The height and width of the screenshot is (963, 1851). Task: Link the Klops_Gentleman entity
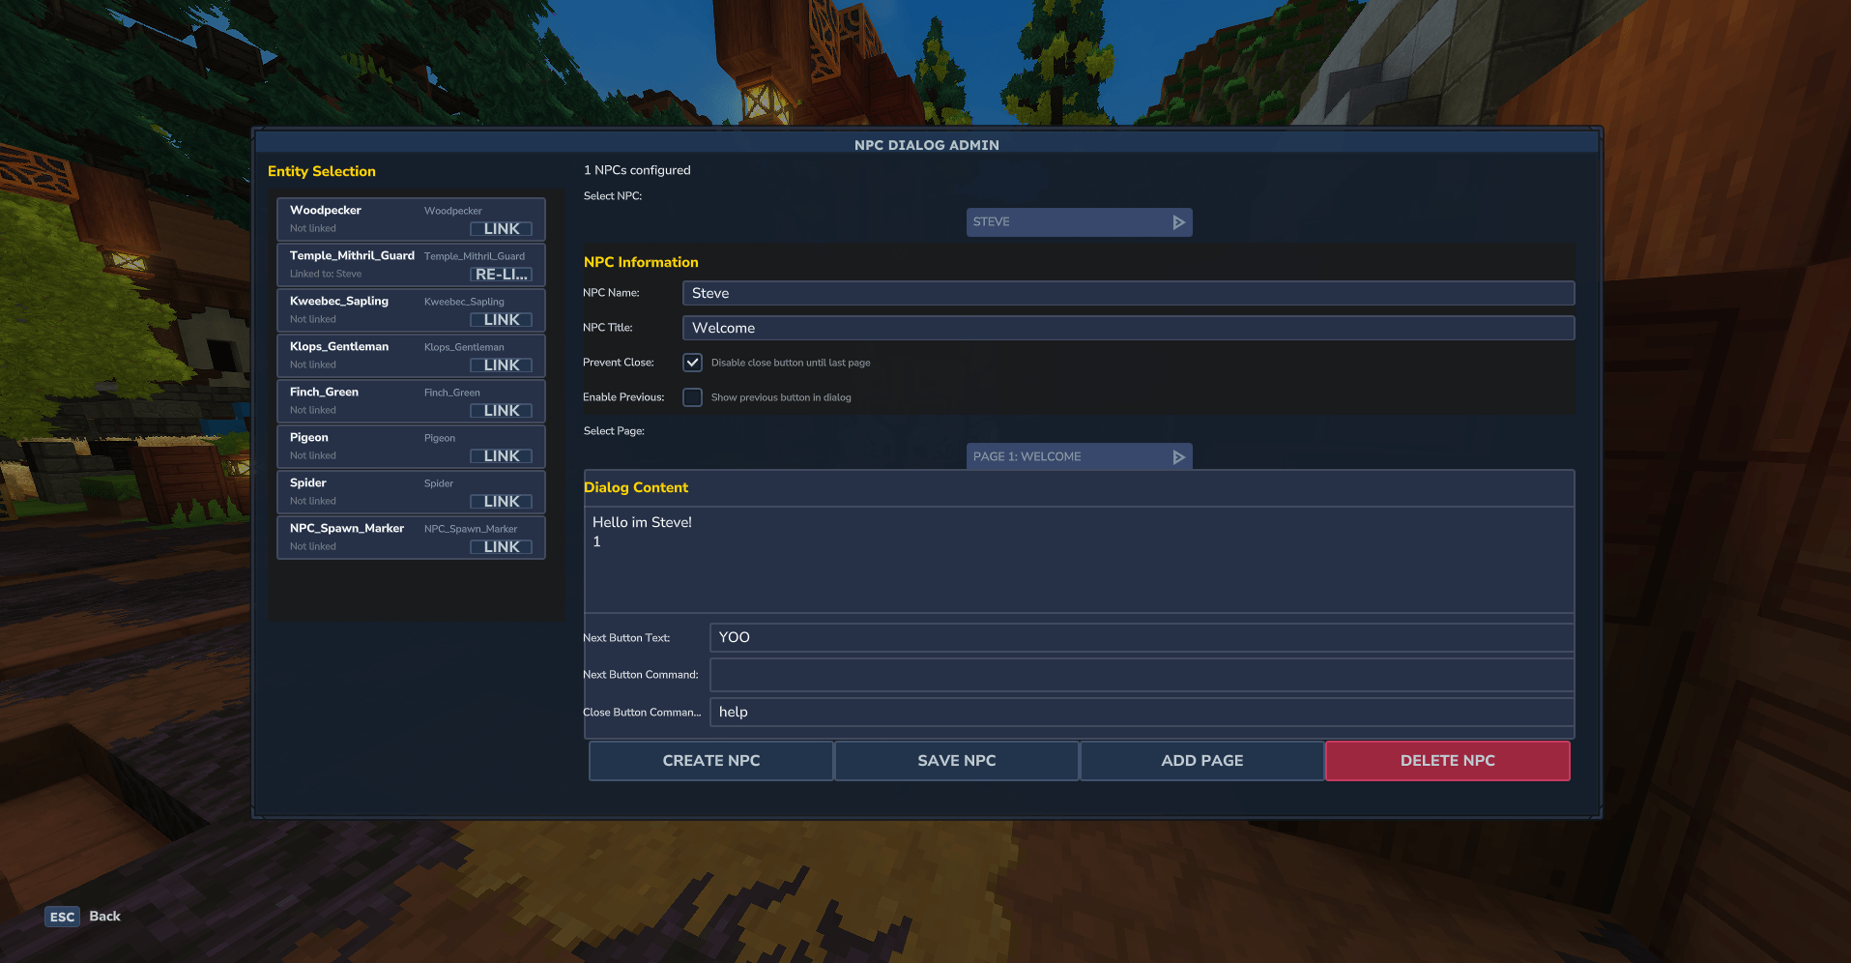(x=501, y=365)
